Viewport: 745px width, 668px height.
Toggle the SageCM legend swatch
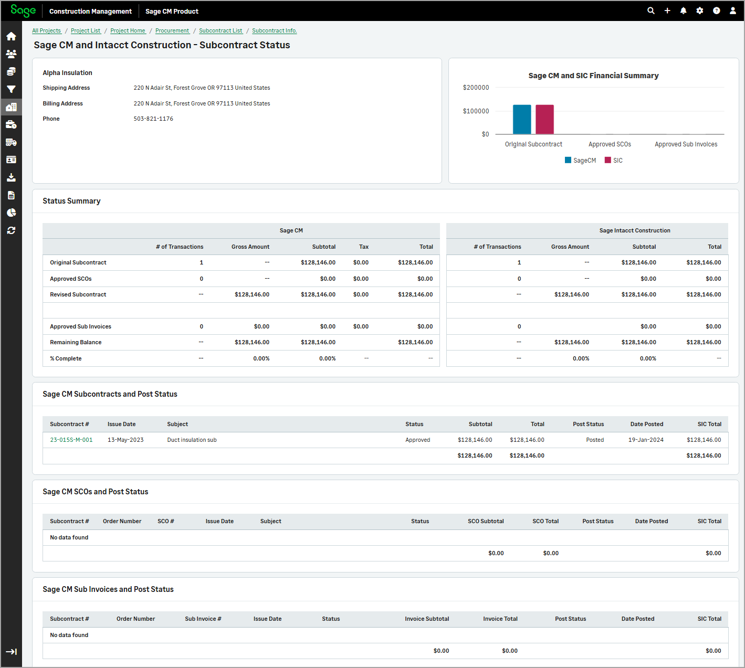[568, 160]
